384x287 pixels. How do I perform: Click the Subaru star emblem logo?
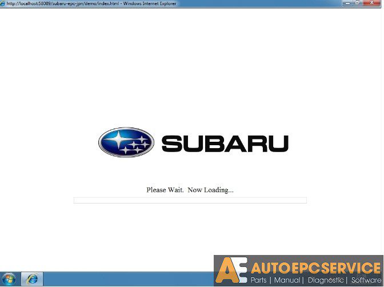(126, 142)
